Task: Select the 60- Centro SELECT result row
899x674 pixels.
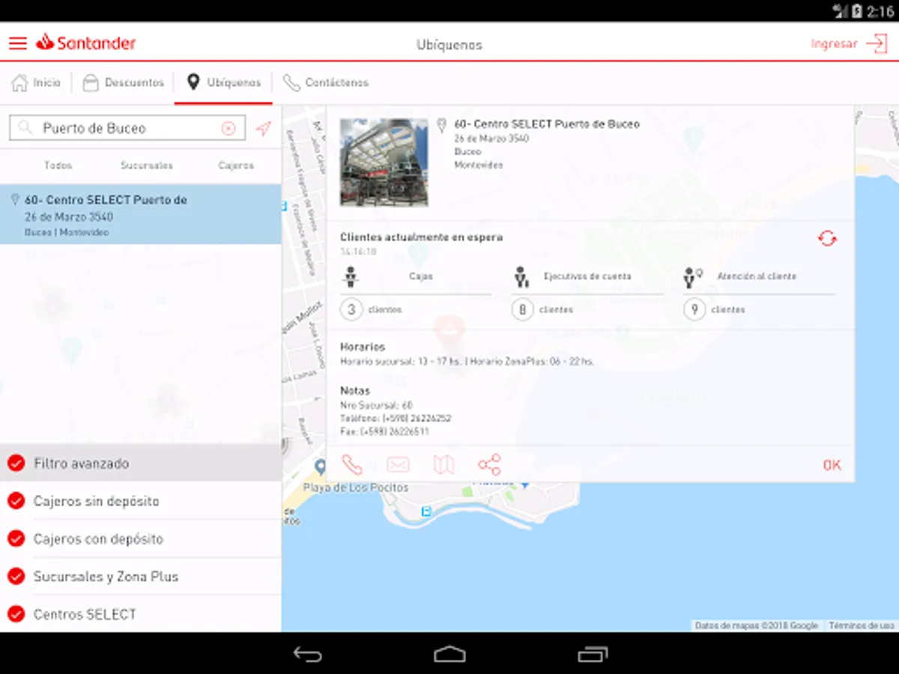Action: pos(141,215)
